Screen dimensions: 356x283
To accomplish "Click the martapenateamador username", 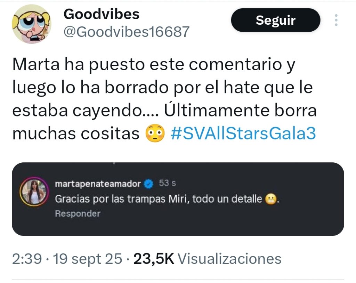I will tap(98, 184).
